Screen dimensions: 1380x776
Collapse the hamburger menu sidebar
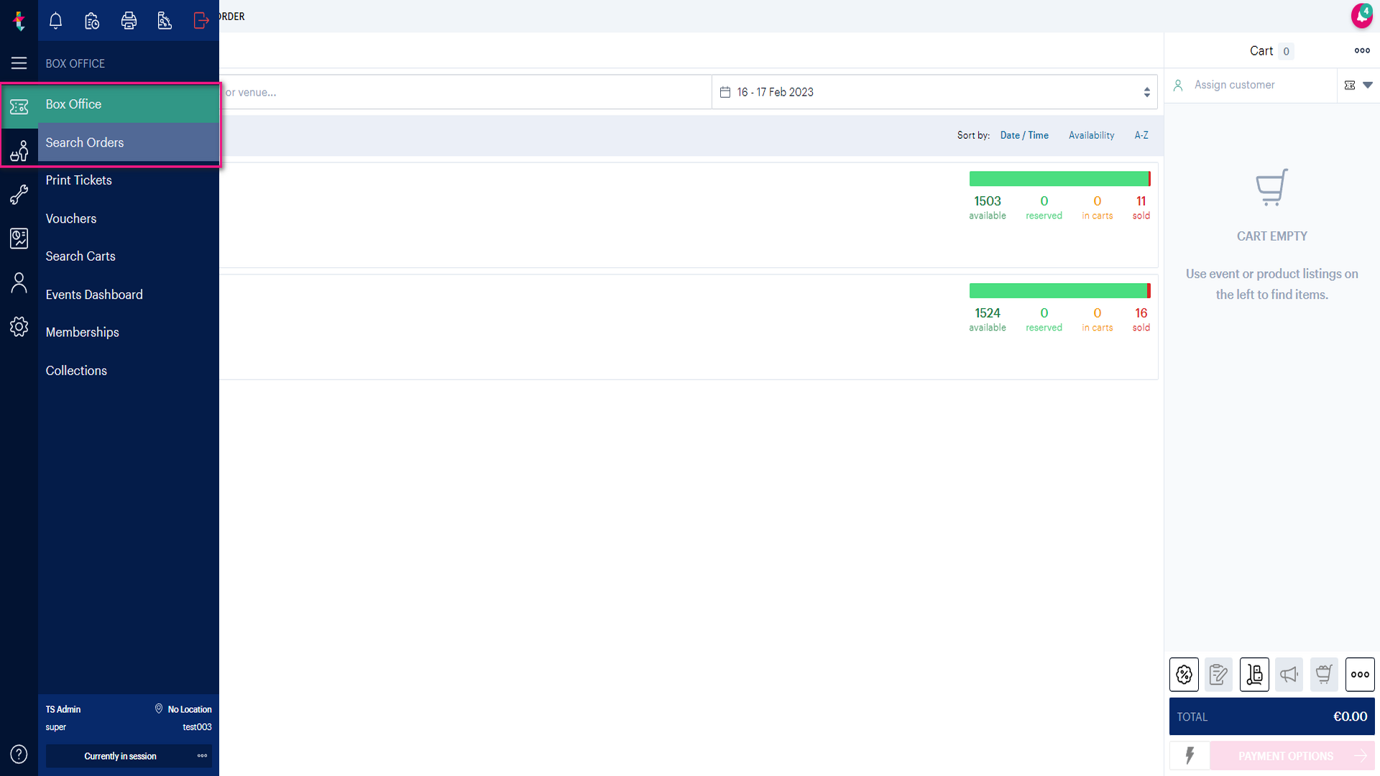point(19,63)
